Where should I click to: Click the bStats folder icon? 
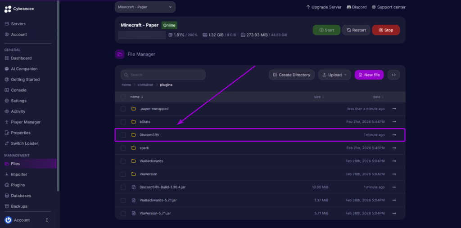coord(133,122)
